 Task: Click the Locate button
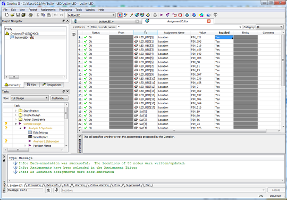point(276,190)
